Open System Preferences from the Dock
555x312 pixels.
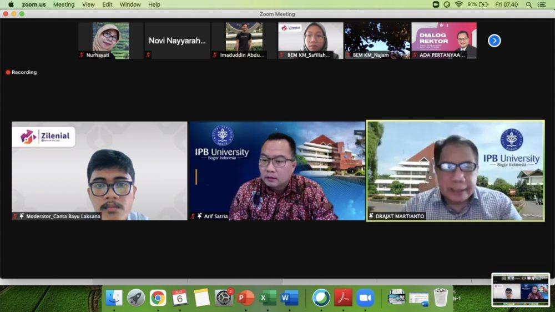224,298
